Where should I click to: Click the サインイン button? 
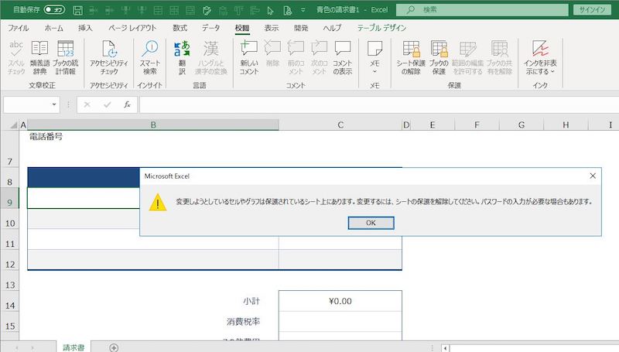coord(592,10)
